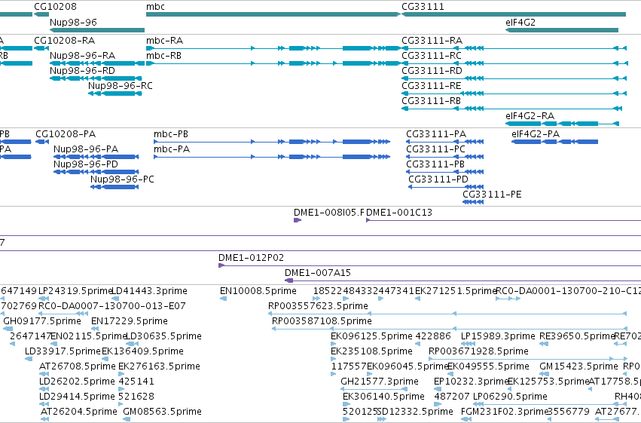Select EST GM08563.5prime
The height and width of the screenshot is (423, 641).
[127, 419]
